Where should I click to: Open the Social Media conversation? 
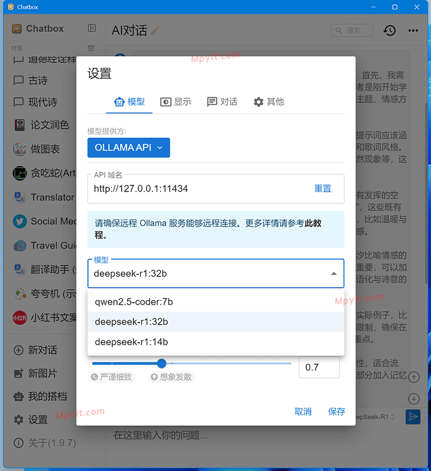[44, 221]
